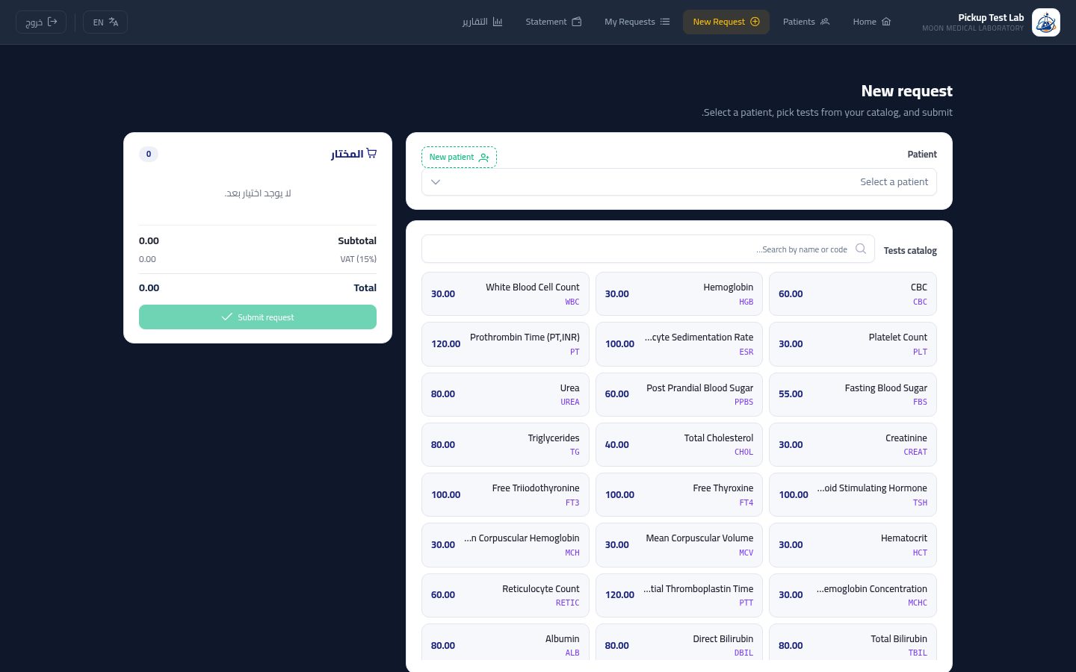
Task: Select the Free Thyroxine FT4 card
Action: (x=679, y=494)
